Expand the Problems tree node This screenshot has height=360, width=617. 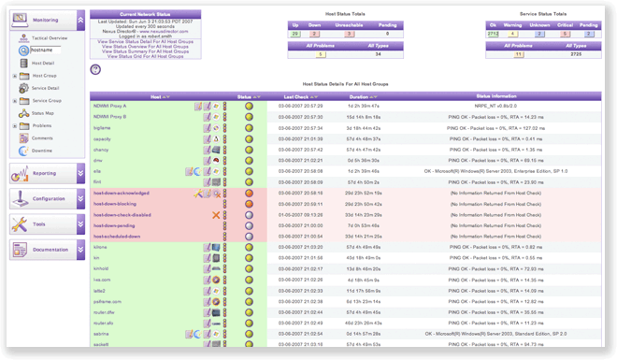click(15, 126)
